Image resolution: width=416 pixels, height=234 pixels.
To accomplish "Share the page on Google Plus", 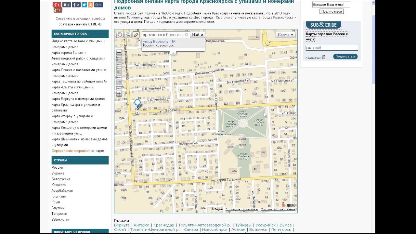I will (x=58, y=10).
